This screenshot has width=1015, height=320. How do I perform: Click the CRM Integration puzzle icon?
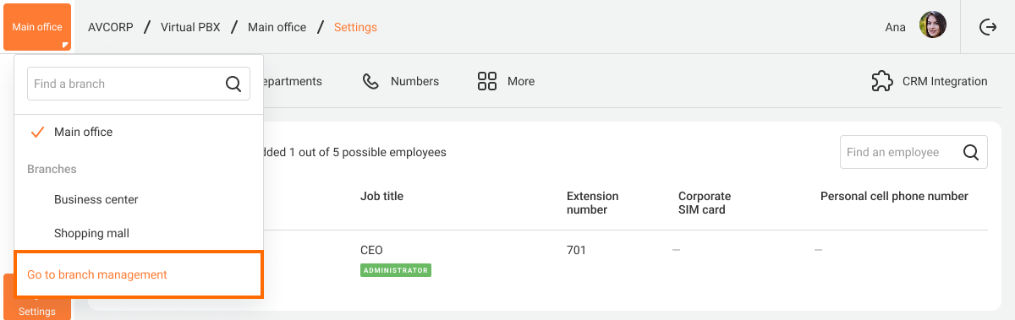click(x=882, y=81)
